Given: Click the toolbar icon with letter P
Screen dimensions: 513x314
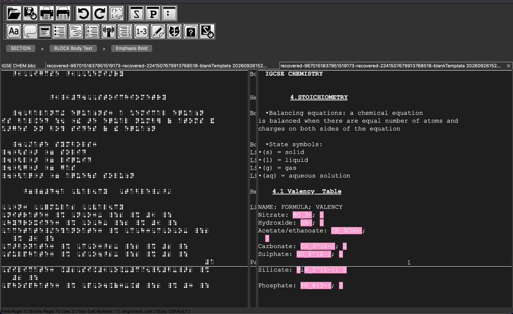Looking at the screenshot, I should point(153,14).
